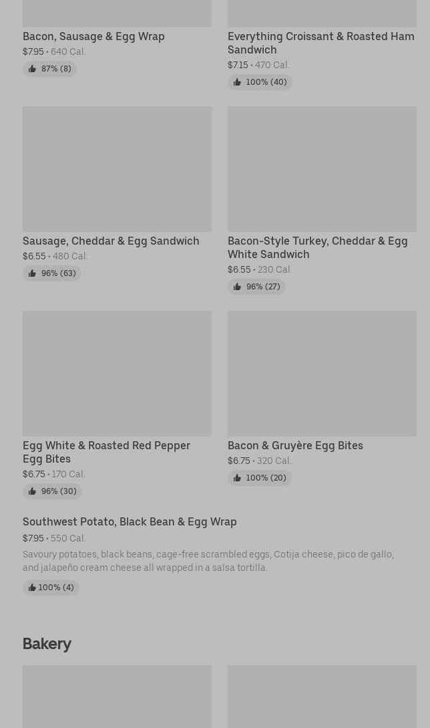Tap thumbs-up icon for Sausage, Cheddar & Egg Sandwich
Image resolution: width=430 pixels, height=728 pixels.
click(32, 273)
